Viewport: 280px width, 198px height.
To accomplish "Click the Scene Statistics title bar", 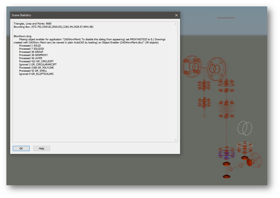I will [x=91, y=15].
